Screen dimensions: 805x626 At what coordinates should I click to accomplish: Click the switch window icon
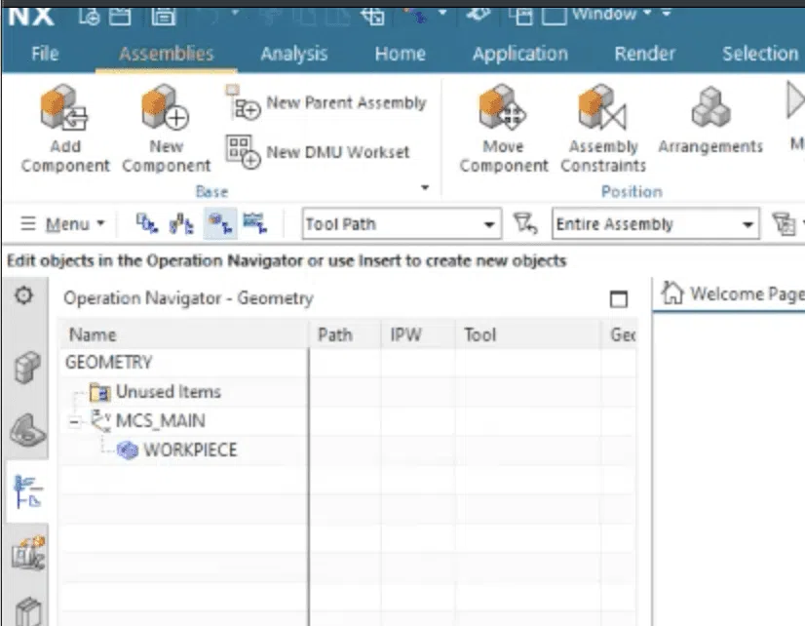tap(520, 17)
